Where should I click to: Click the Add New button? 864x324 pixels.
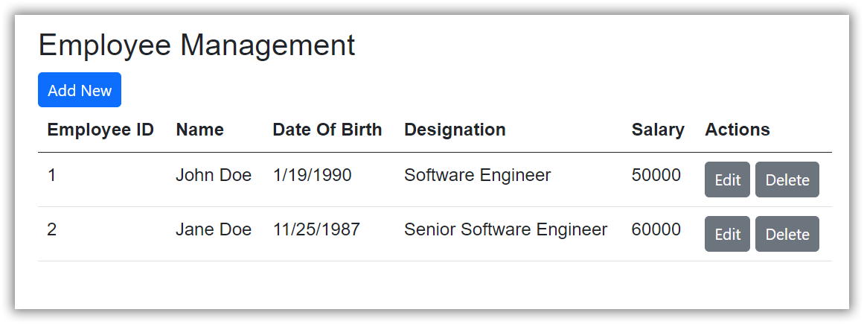click(x=80, y=90)
